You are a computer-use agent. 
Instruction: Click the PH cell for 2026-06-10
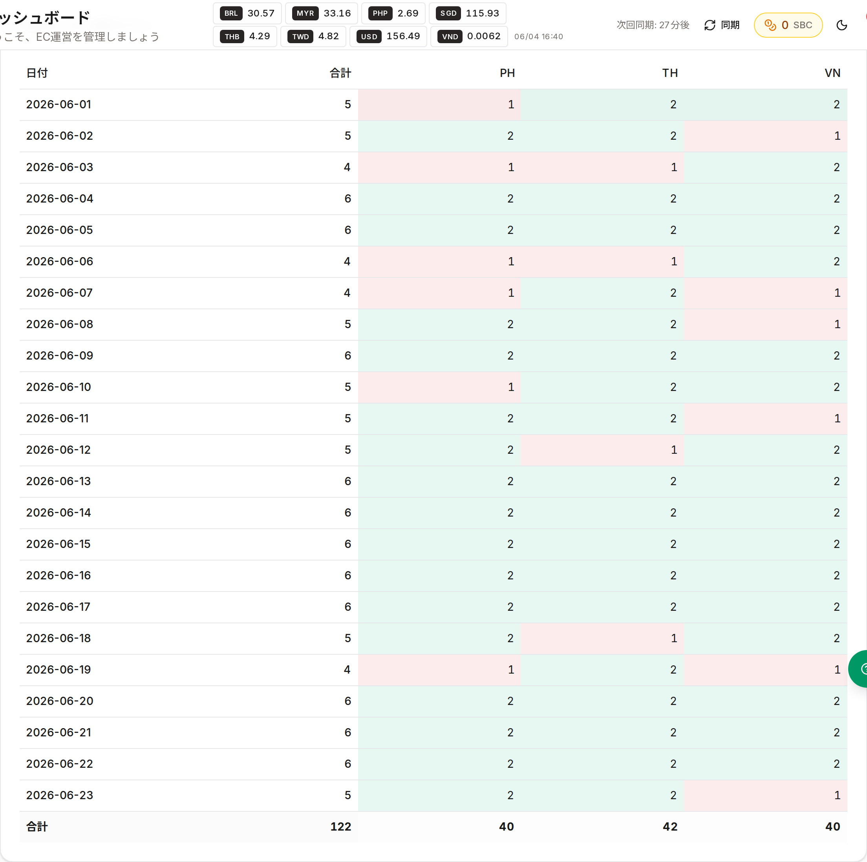(439, 387)
